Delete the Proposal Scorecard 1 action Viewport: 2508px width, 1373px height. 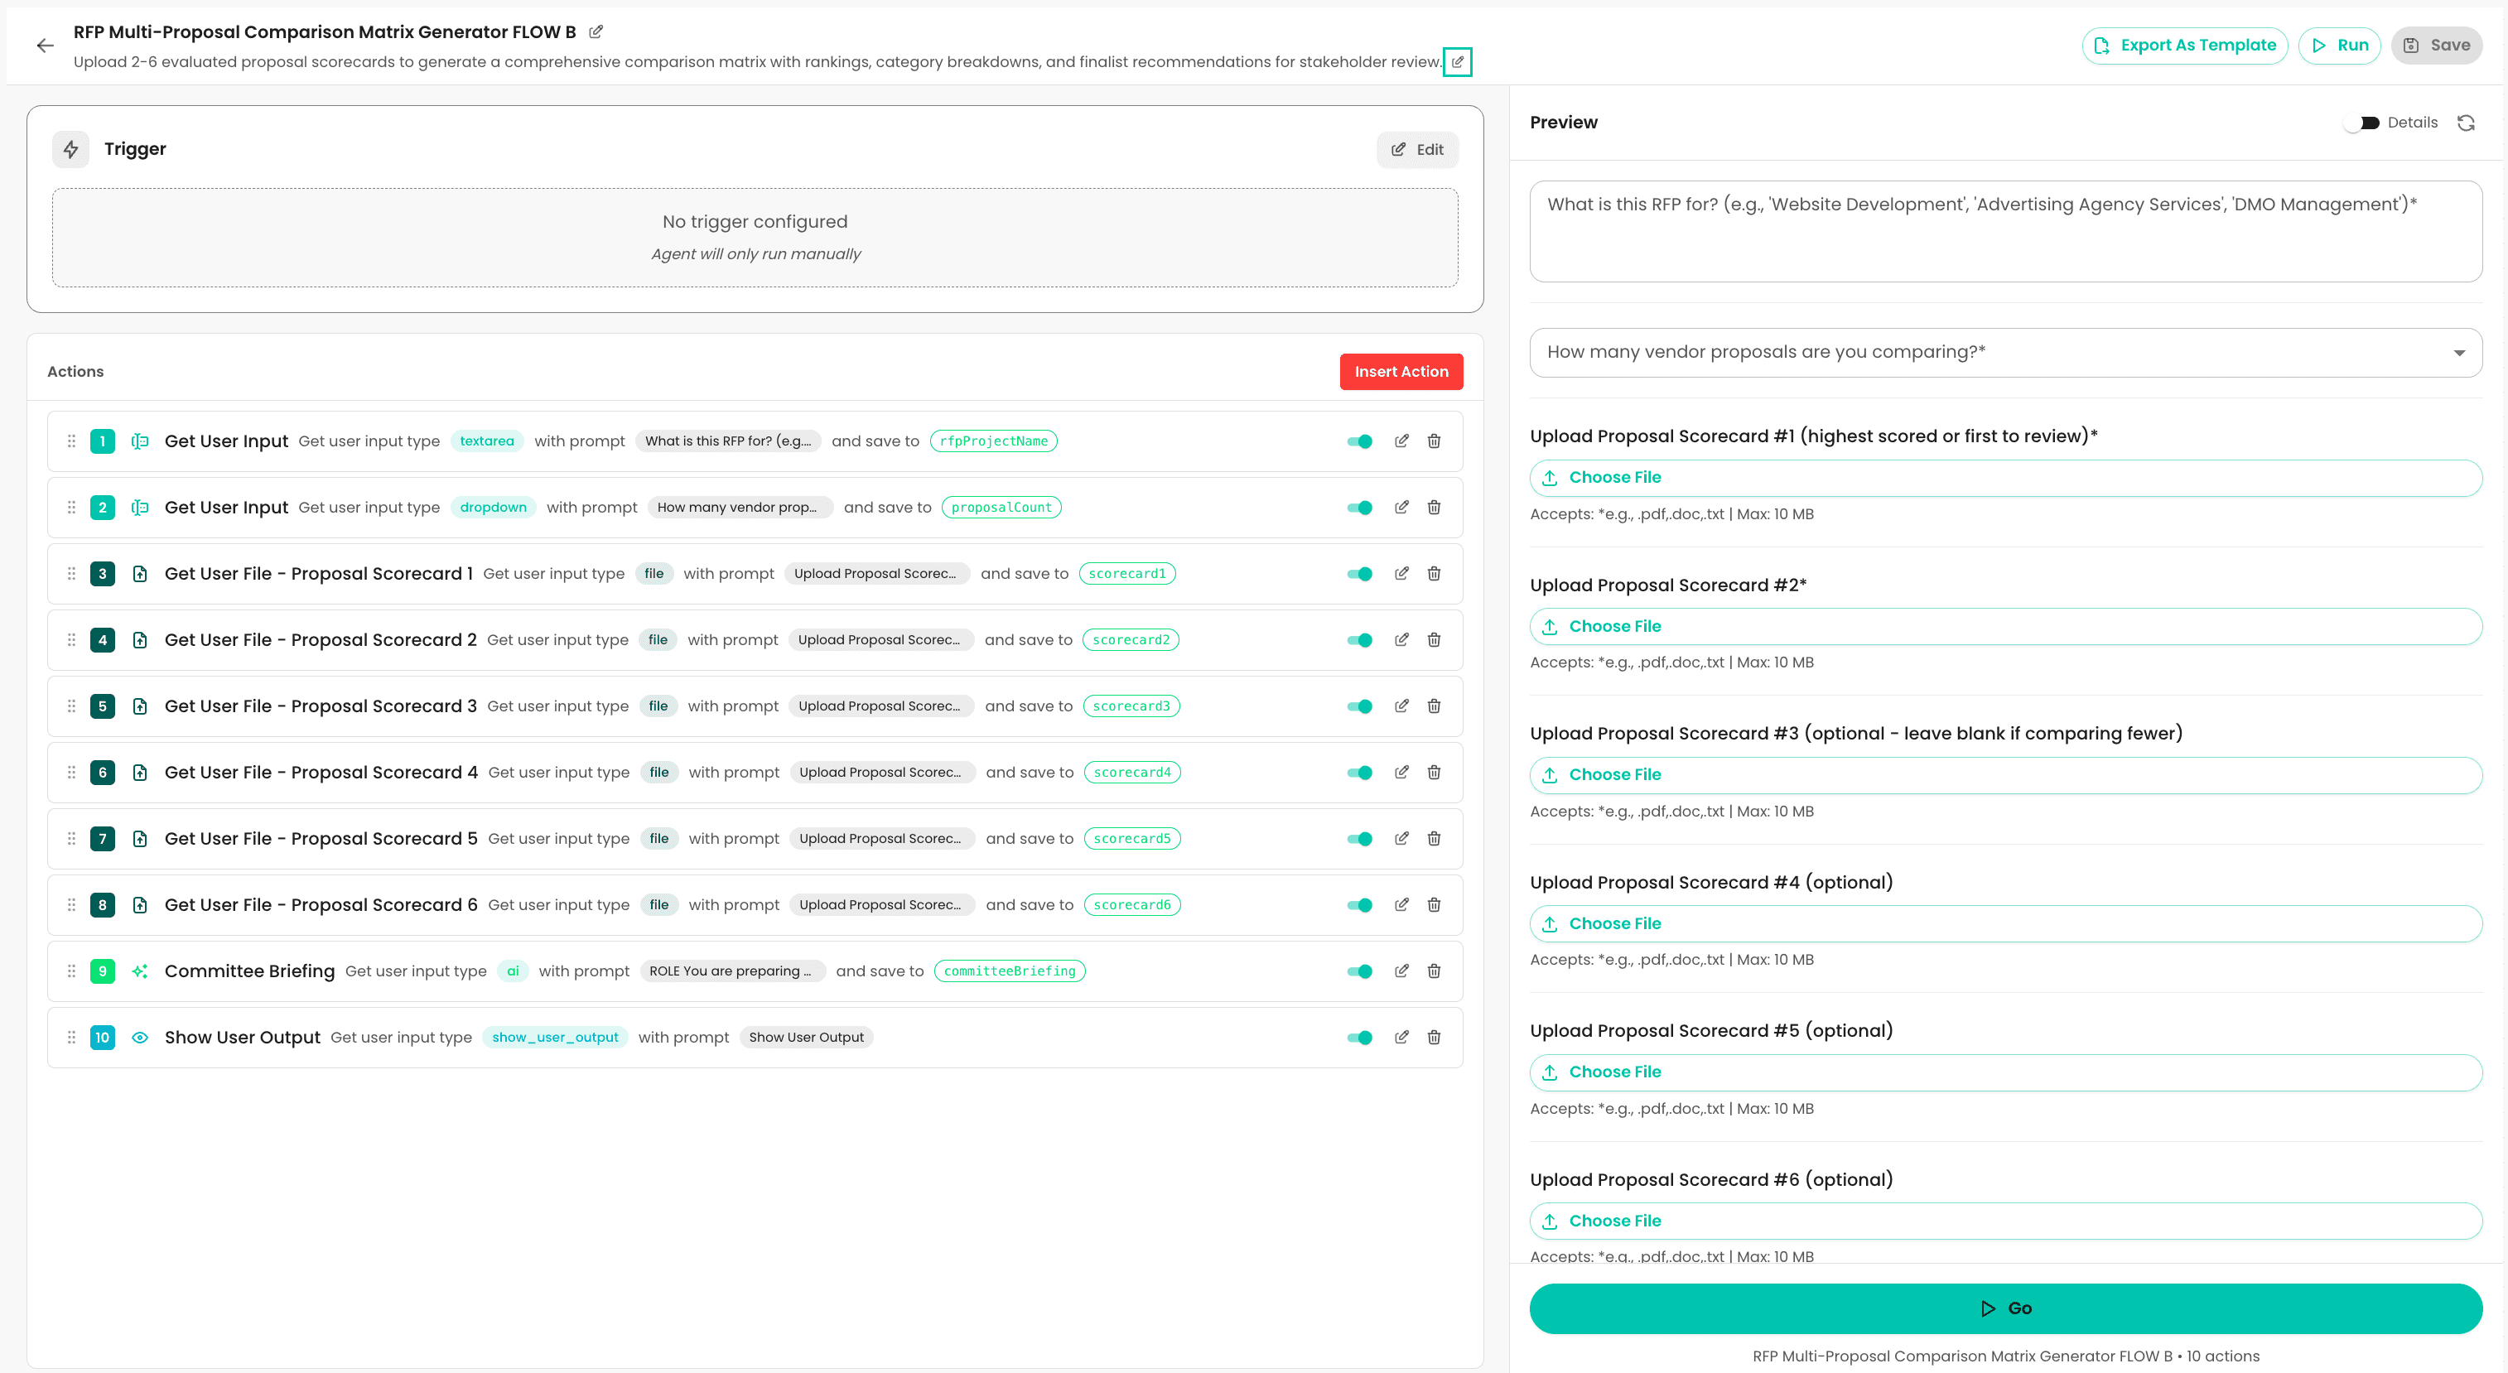(x=1433, y=573)
